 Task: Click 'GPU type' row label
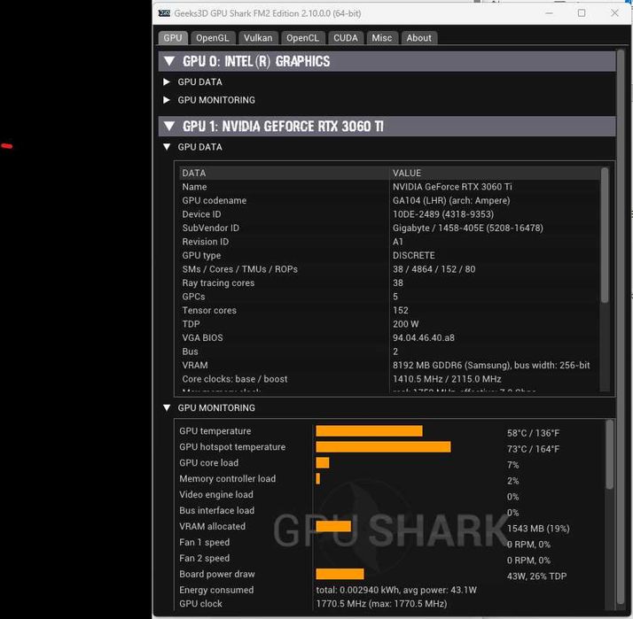point(201,256)
